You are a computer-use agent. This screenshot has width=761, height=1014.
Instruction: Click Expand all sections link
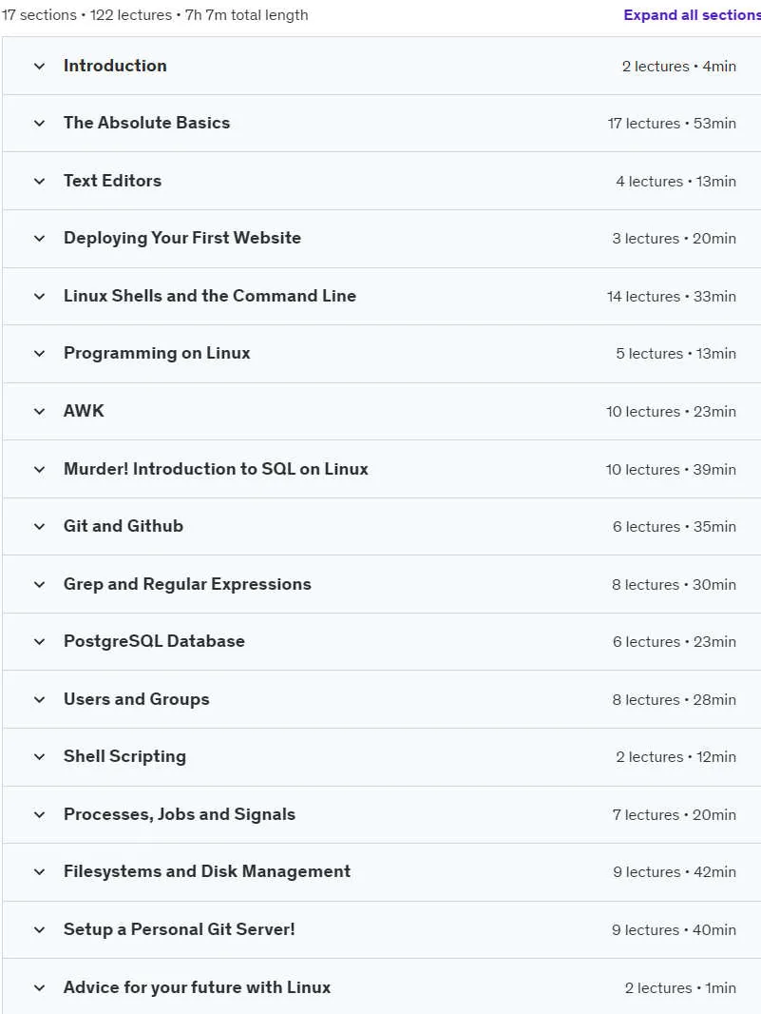pyautogui.click(x=692, y=15)
